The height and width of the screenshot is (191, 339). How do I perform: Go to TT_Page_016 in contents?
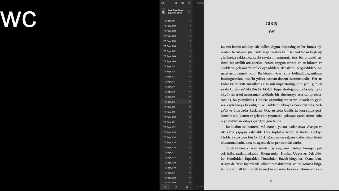click(176, 97)
